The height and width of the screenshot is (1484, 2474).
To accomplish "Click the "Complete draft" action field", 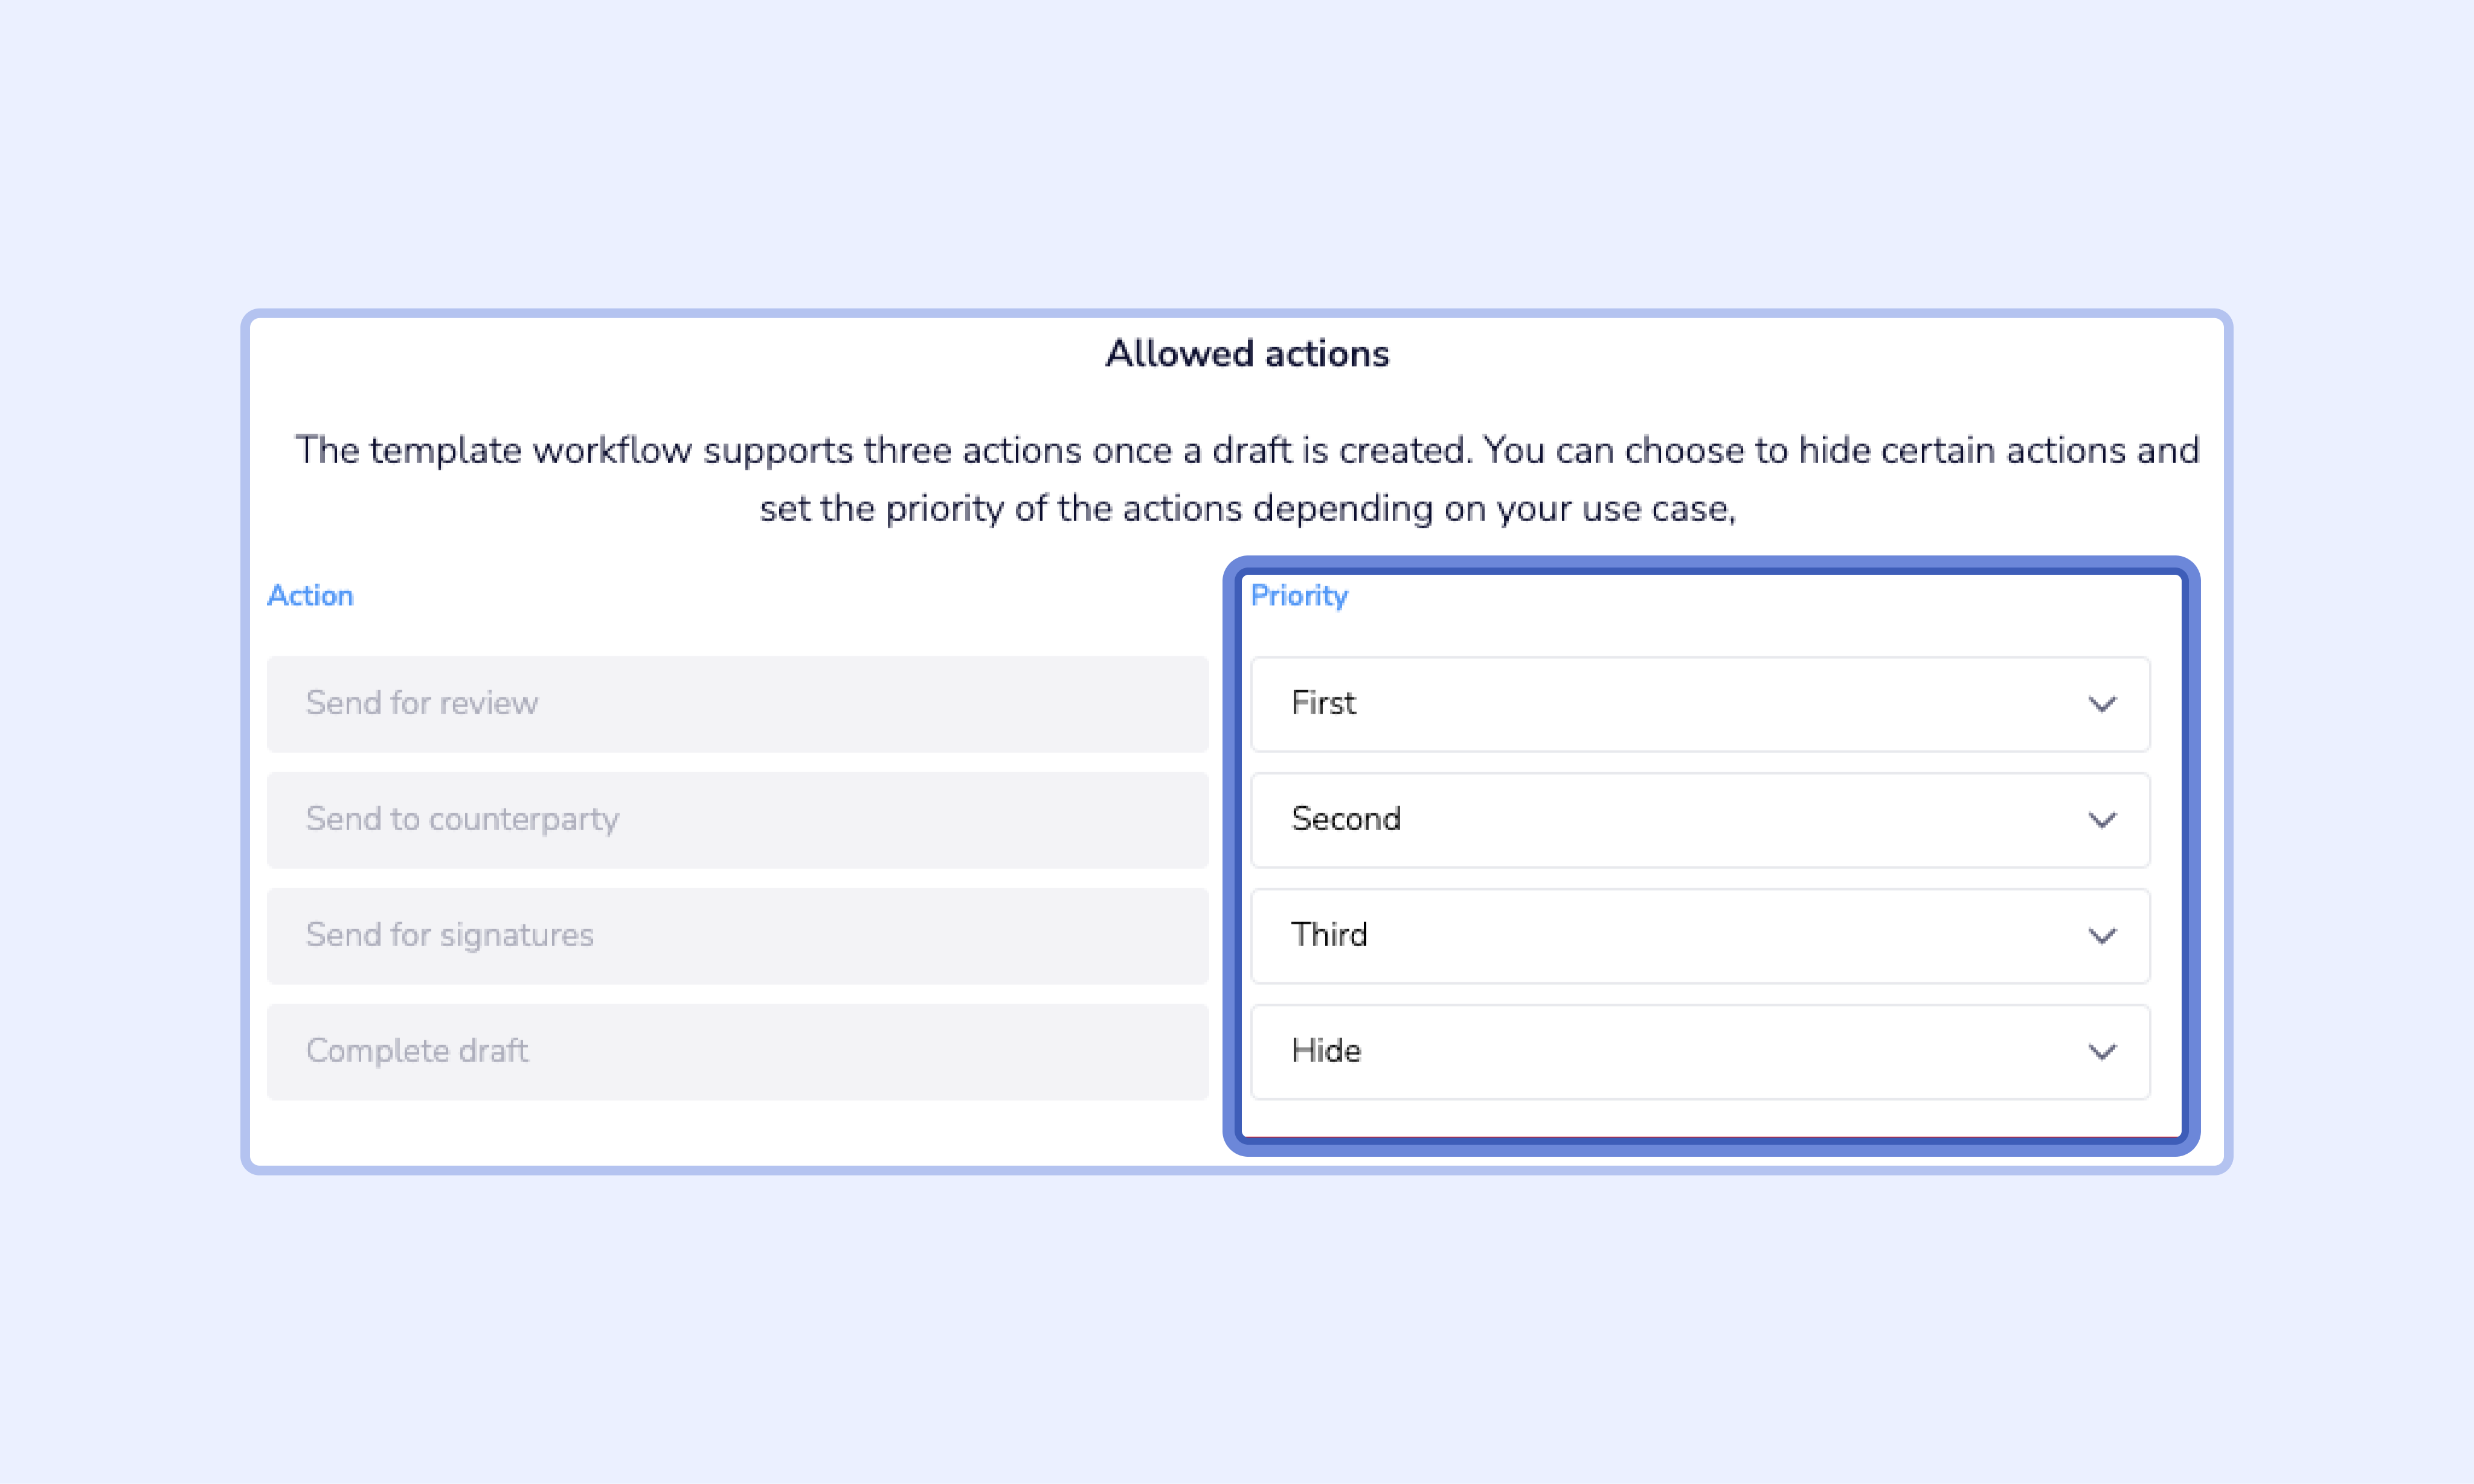I will (x=737, y=1052).
